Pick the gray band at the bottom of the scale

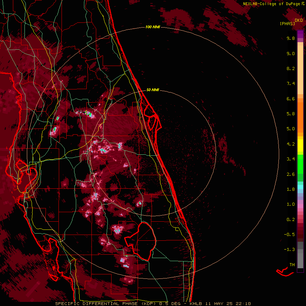(x=300, y=255)
